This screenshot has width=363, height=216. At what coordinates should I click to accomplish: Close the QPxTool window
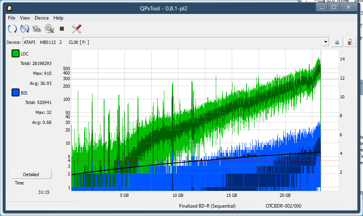pos(348,8)
